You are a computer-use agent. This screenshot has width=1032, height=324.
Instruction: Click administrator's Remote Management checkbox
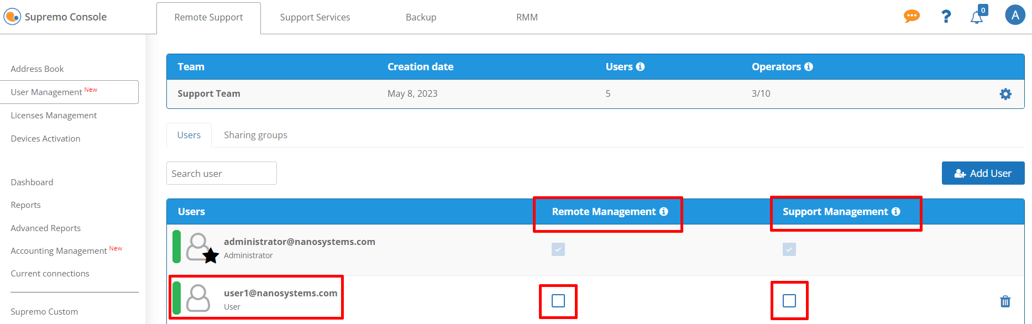(x=558, y=249)
